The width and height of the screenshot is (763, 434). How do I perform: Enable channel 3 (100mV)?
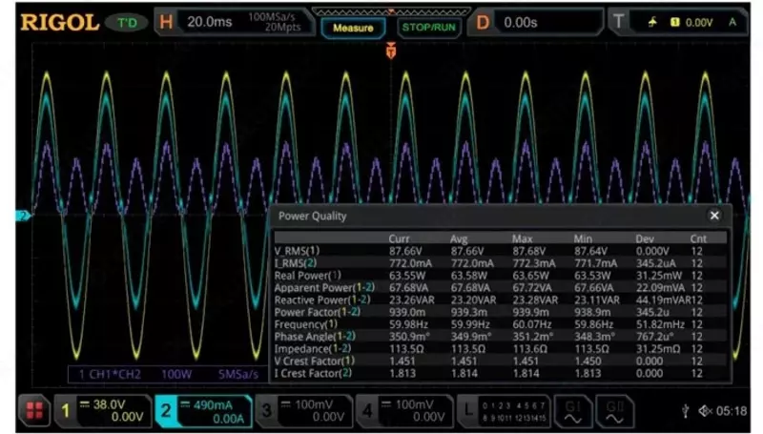tap(305, 411)
